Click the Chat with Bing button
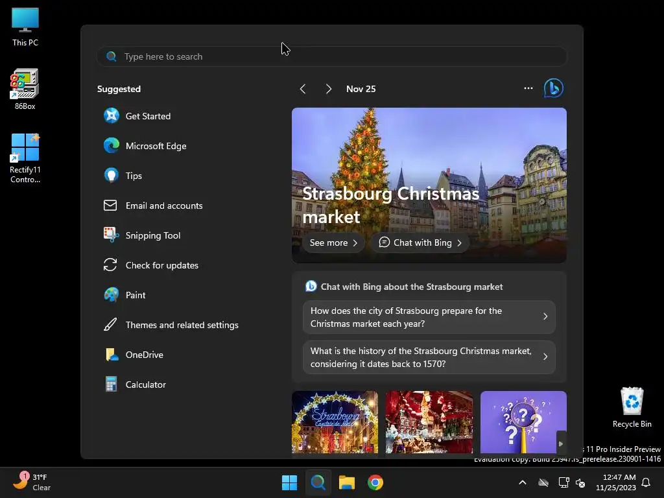This screenshot has width=664, height=498. 420,243
